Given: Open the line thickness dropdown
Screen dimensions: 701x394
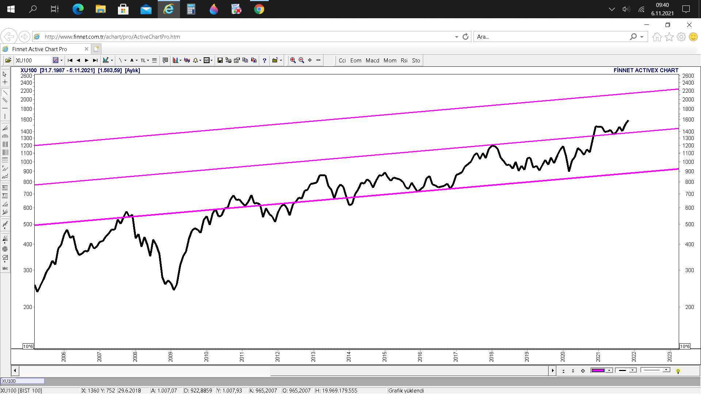Looking at the screenshot, I should pyautogui.click(x=633, y=371).
